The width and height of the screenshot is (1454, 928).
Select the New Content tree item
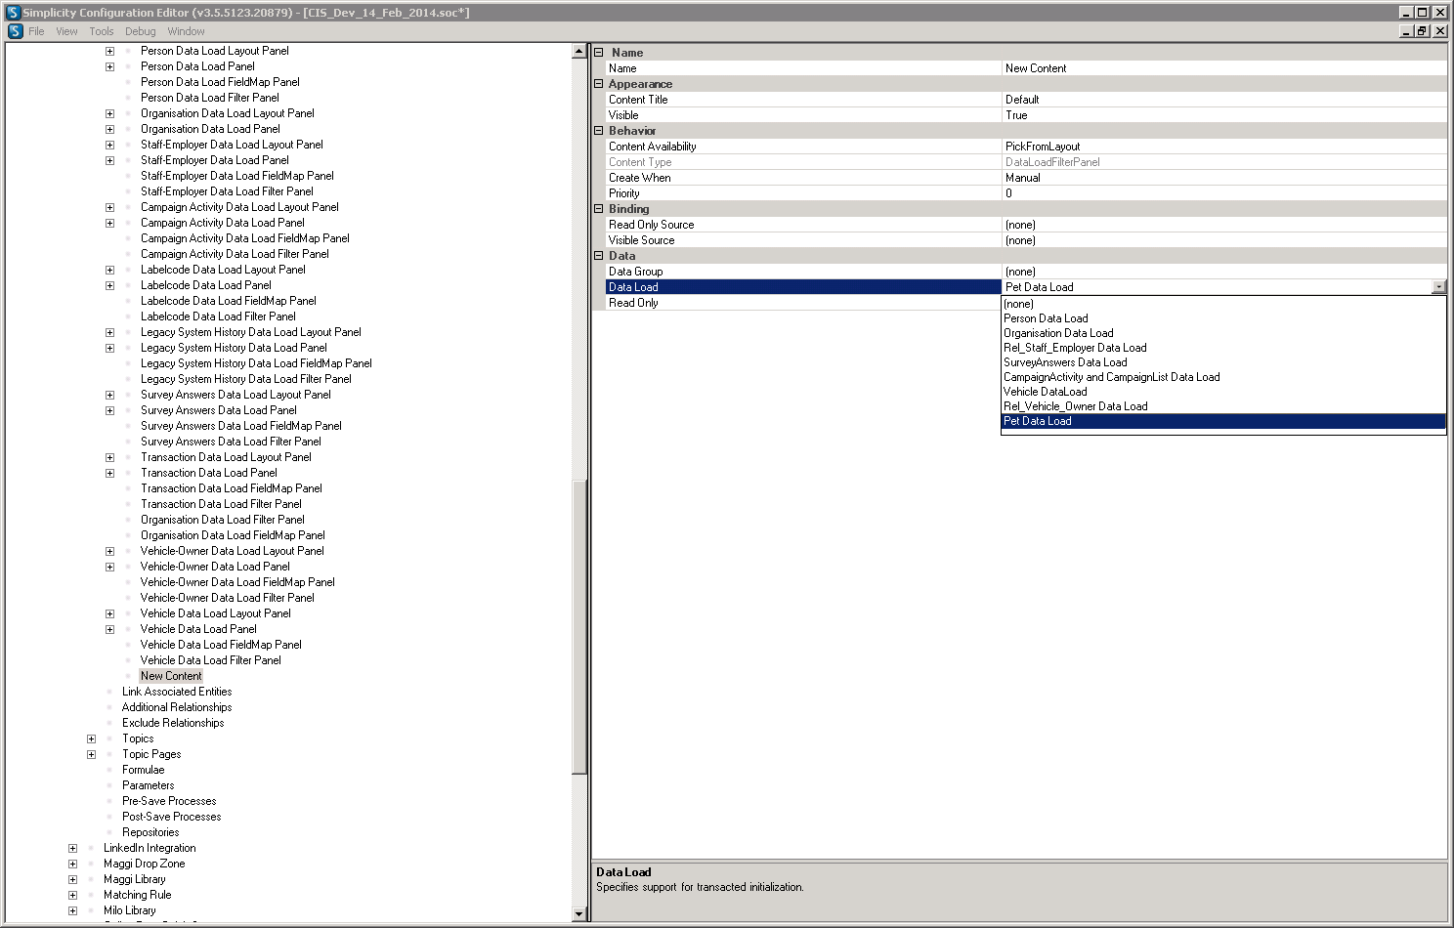click(x=171, y=676)
